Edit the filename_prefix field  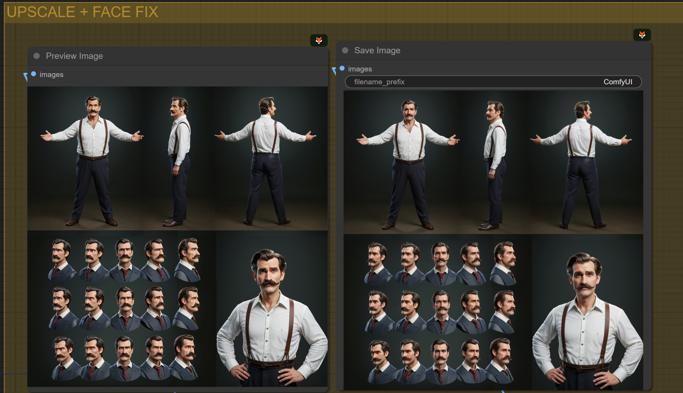pyautogui.click(x=493, y=82)
